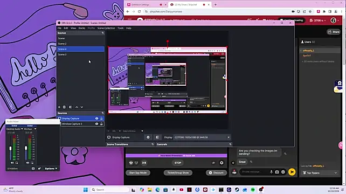Bookmark this page with the star icon
The height and width of the screenshot is (194, 346).
click(x=310, y=11)
